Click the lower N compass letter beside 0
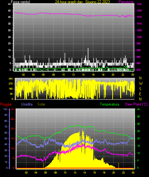This screenshot has height=177, width=149. tap(140, 99)
